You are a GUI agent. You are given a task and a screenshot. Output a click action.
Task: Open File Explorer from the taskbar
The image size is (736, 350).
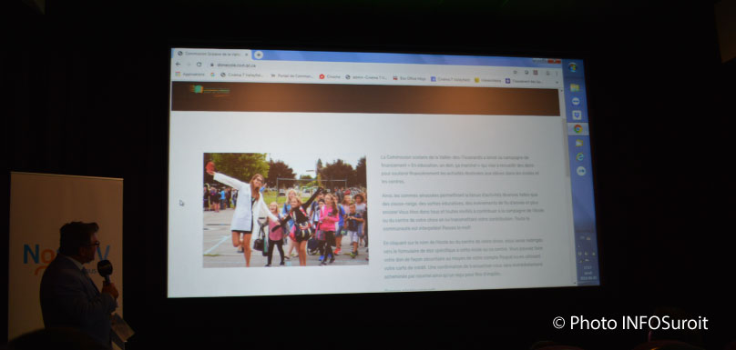pyautogui.click(x=575, y=87)
